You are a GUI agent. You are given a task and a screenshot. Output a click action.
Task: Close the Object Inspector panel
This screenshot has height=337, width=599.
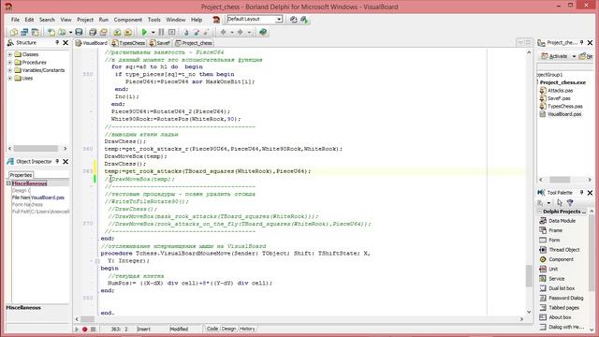coord(66,162)
